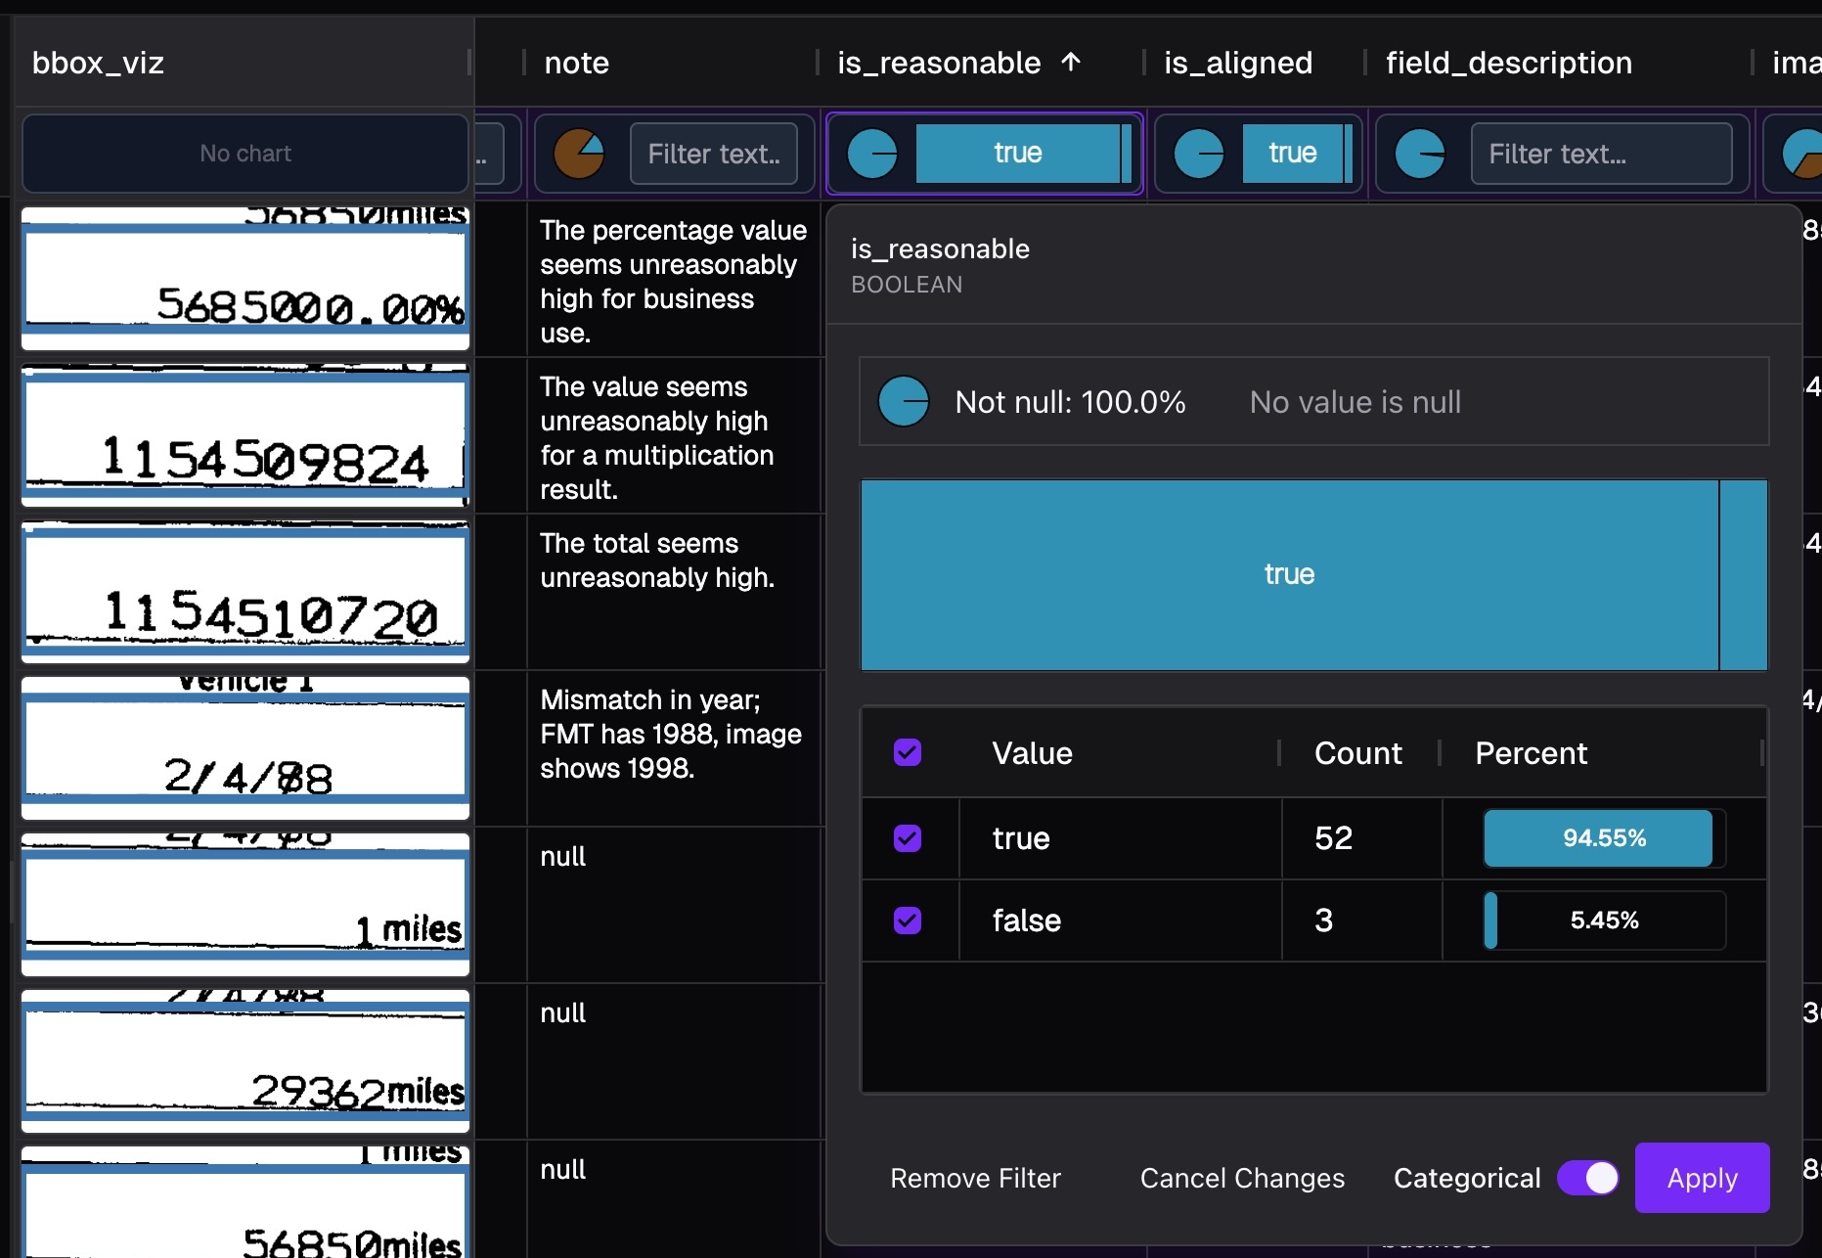Toggle the Categorical switch

click(1587, 1178)
